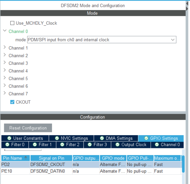Screen dimensions: 190x184
Task: Open the DMA Settings tab
Action: pyautogui.click(x=116, y=138)
